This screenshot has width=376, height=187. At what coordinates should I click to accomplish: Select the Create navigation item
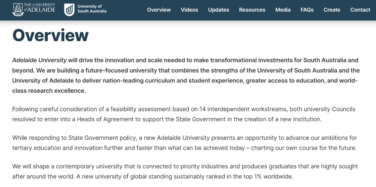pyautogui.click(x=332, y=10)
